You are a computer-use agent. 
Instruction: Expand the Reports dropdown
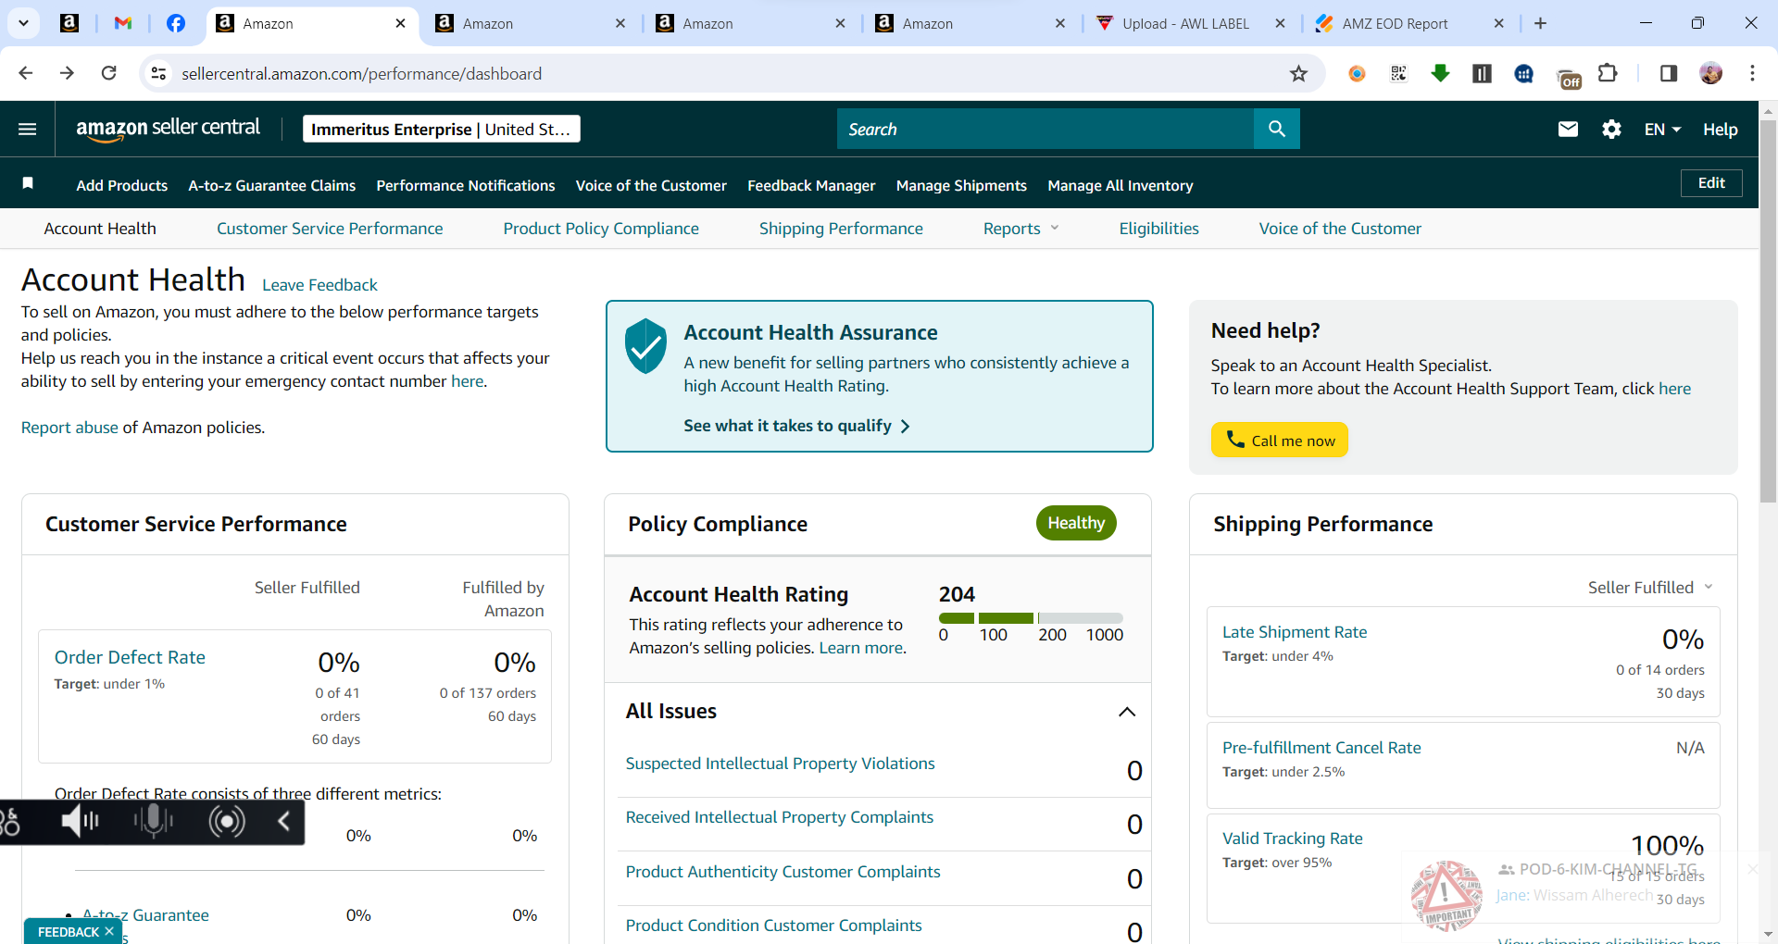[x=1020, y=229]
